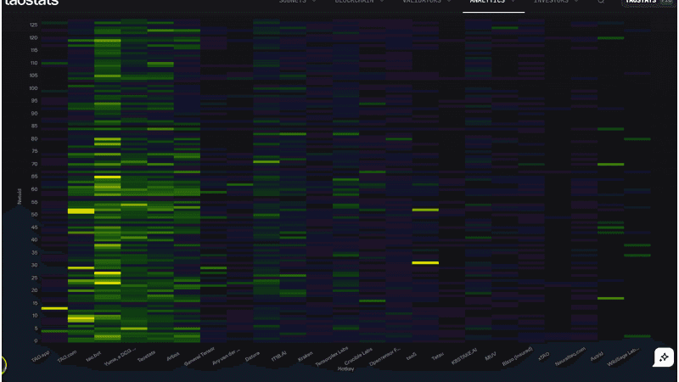This screenshot has width=679, height=382.
Task: Click the TAO.app hotkey axis label
Action: [x=40, y=357]
